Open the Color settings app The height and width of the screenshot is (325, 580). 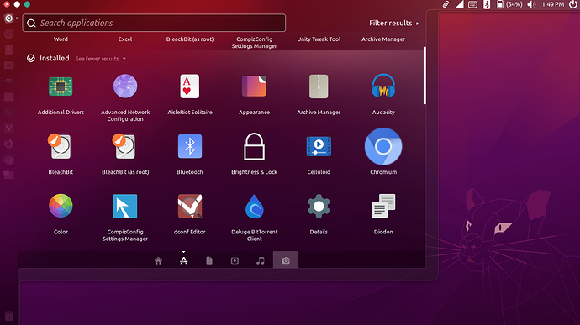(x=61, y=206)
